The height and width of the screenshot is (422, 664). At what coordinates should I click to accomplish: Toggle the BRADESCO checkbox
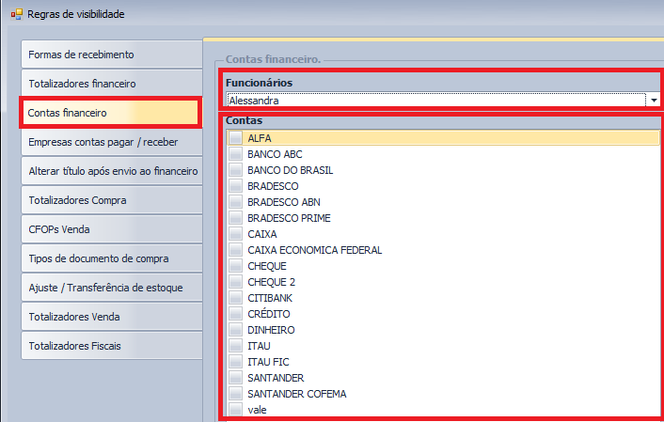(x=235, y=186)
